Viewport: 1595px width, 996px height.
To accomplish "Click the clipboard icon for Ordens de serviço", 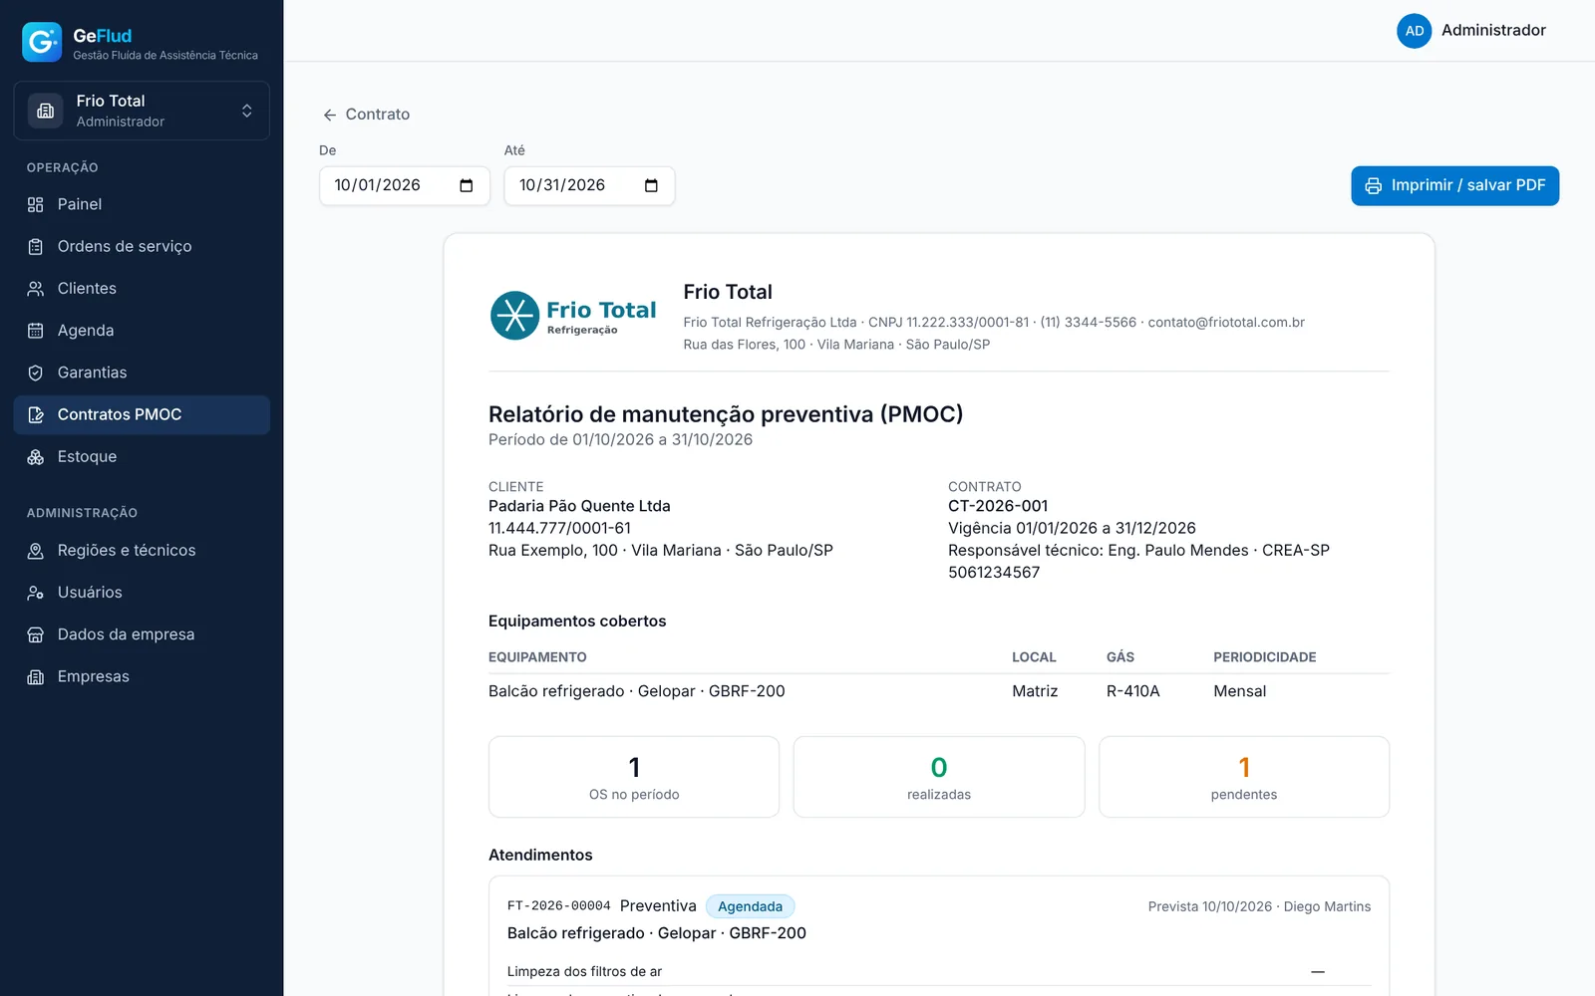I will [x=36, y=246].
